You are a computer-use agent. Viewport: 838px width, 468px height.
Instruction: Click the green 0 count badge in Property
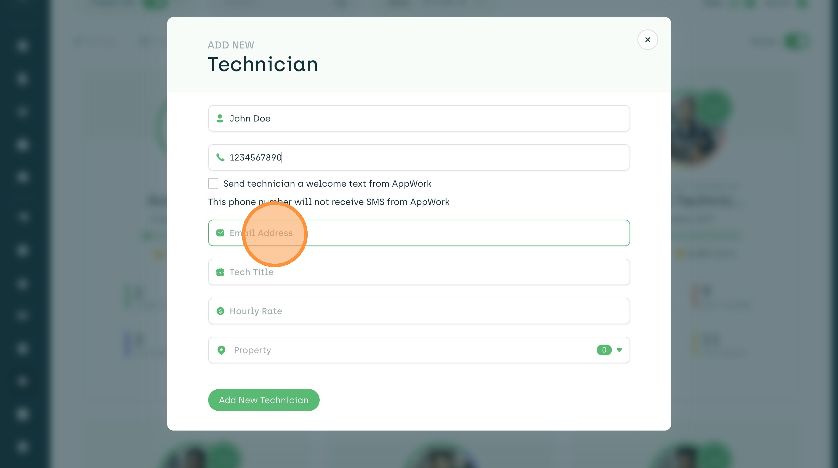604,350
